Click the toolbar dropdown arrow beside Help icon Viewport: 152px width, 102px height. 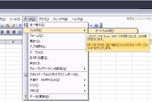[x=91, y=25]
